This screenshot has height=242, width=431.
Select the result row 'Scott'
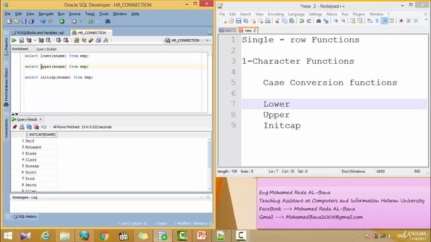(x=30, y=173)
